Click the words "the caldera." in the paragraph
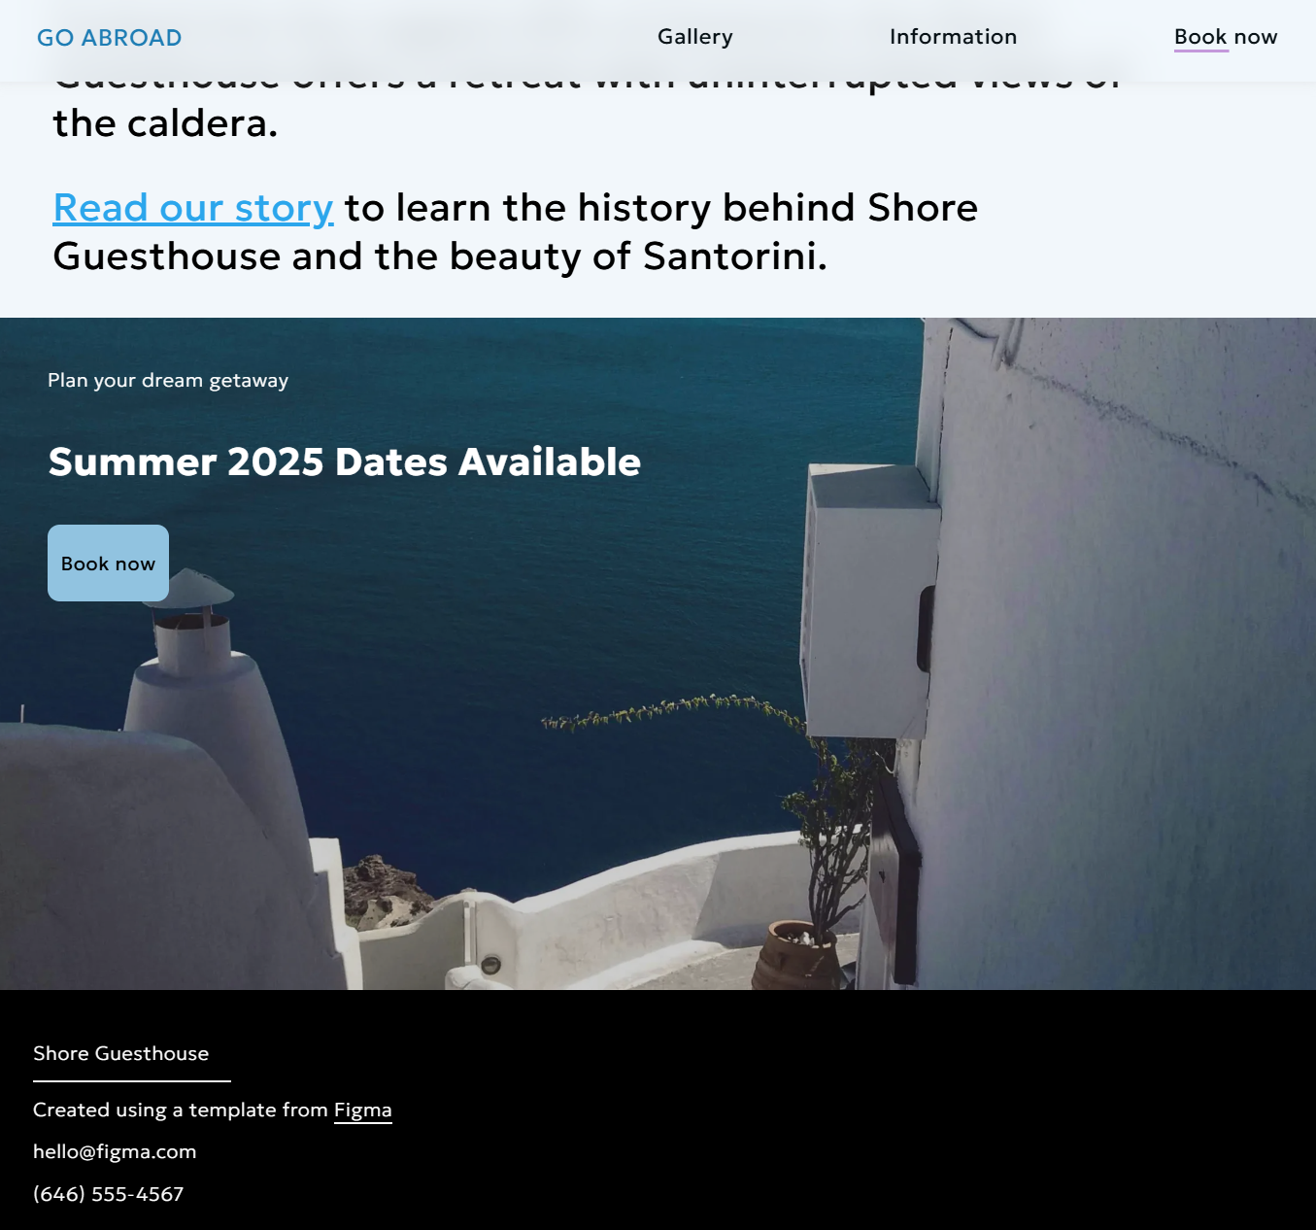Image resolution: width=1316 pixels, height=1230 pixels. click(x=165, y=123)
